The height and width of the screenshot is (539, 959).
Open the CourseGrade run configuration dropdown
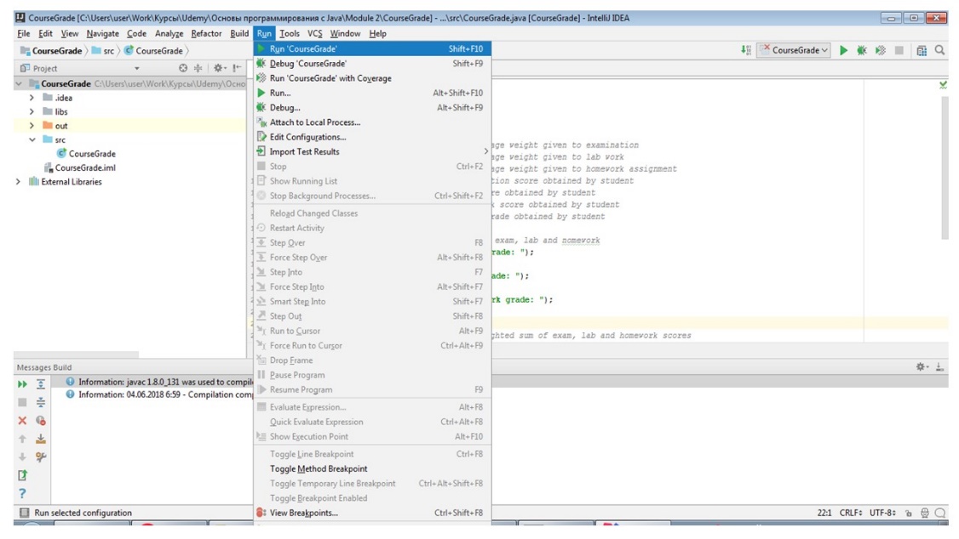[x=795, y=51]
